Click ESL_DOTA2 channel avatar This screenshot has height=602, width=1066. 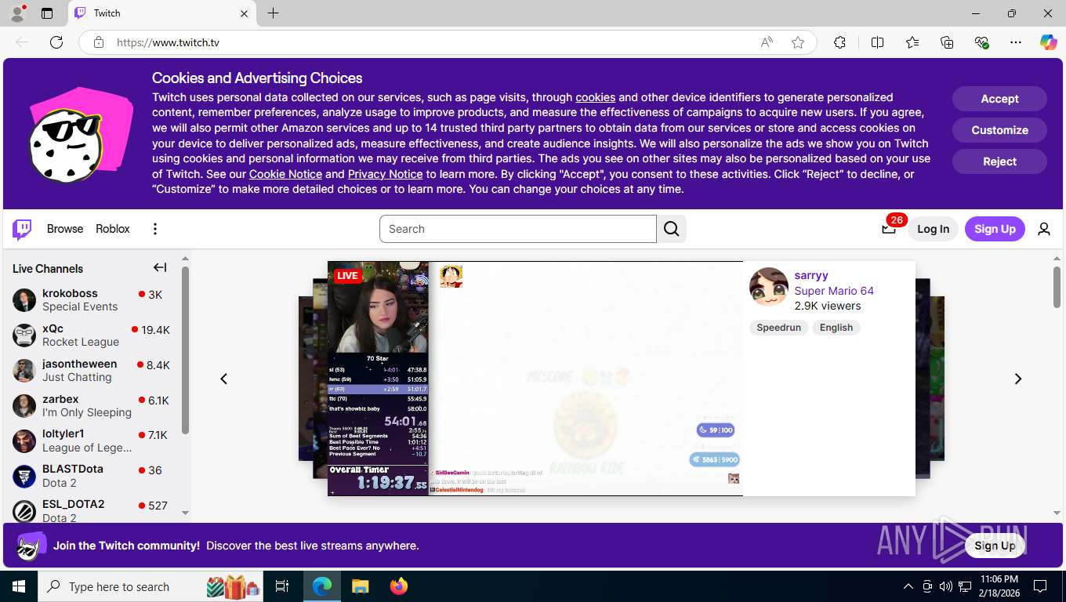tap(24, 511)
